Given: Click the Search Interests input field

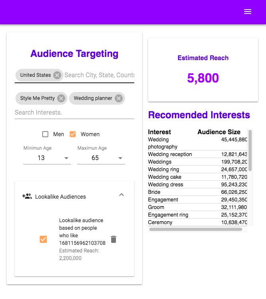Looking at the screenshot, I should tap(74, 113).
